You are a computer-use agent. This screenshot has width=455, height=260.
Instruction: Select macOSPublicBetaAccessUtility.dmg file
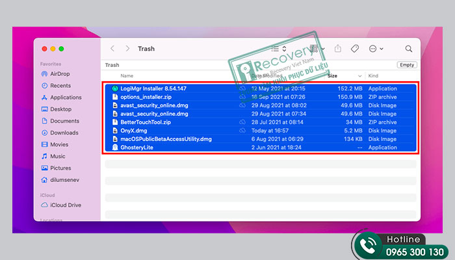click(260, 139)
